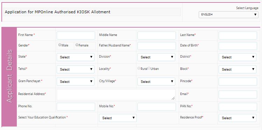The height and width of the screenshot is (130, 262).
Task: Select the Male gender radio button
Action: (x=60, y=45)
